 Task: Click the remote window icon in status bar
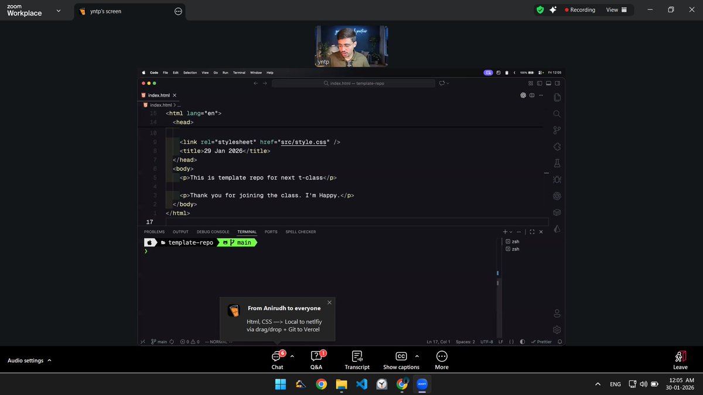[x=143, y=342]
